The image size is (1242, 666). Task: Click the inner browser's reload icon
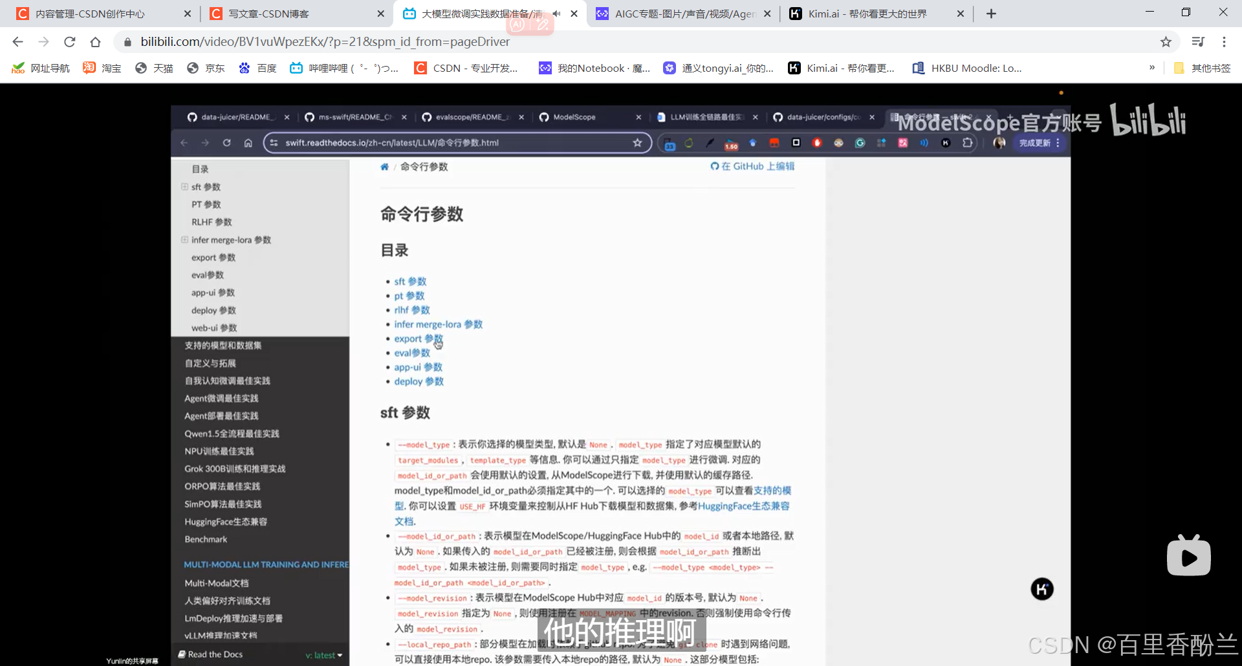click(x=226, y=143)
